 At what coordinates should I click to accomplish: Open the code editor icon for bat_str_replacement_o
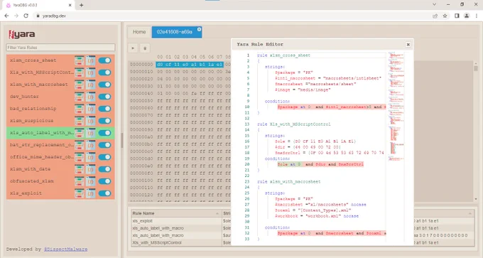pos(91,145)
